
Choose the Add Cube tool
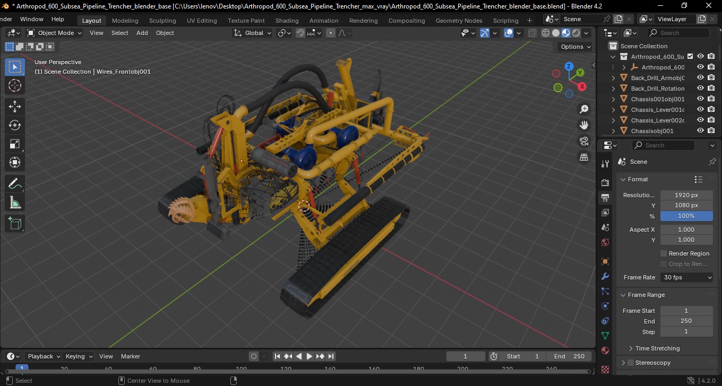[x=15, y=224]
